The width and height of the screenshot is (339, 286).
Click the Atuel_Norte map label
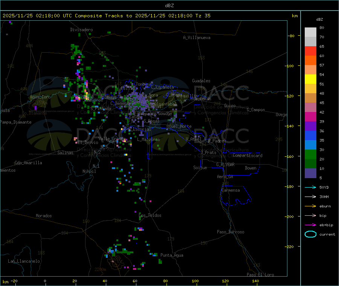(x=179, y=126)
